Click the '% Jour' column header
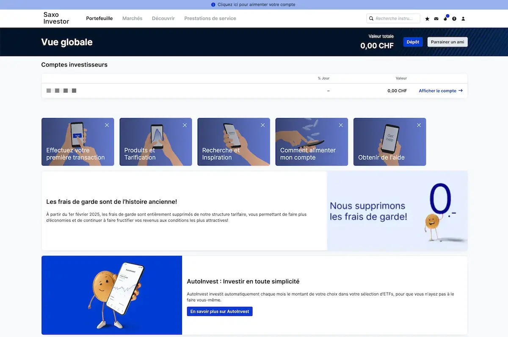508x337 pixels. click(x=323, y=78)
